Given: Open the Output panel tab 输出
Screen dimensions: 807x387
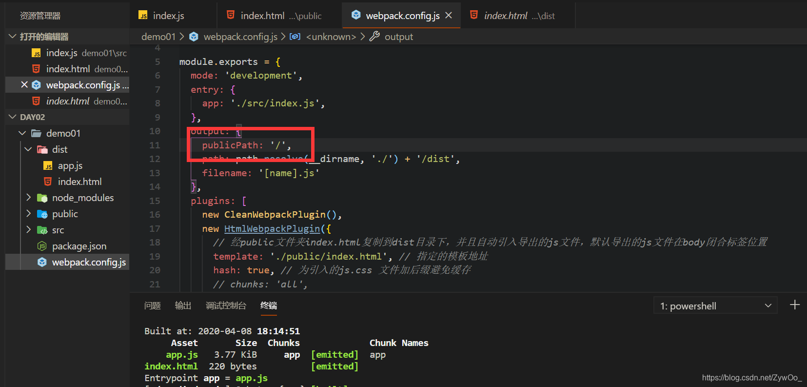Looking at the screenshot, I should coord(183,306).
